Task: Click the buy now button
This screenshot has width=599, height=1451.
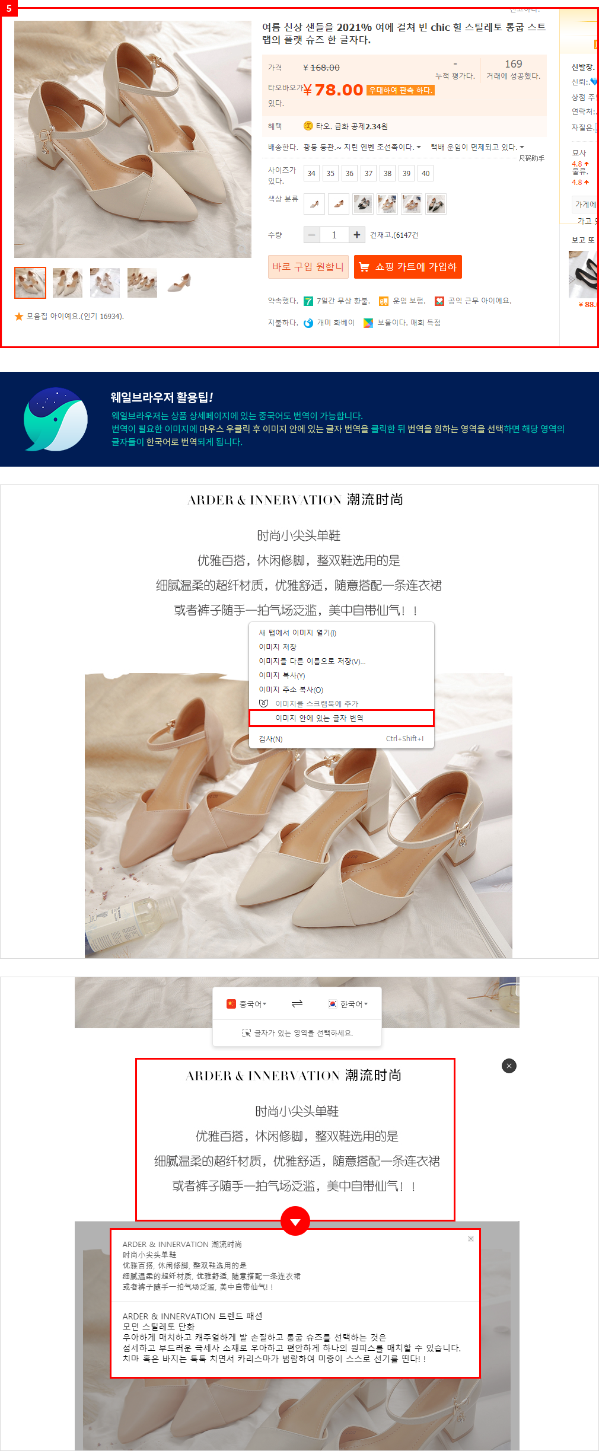Action: (x=308, y=267)
